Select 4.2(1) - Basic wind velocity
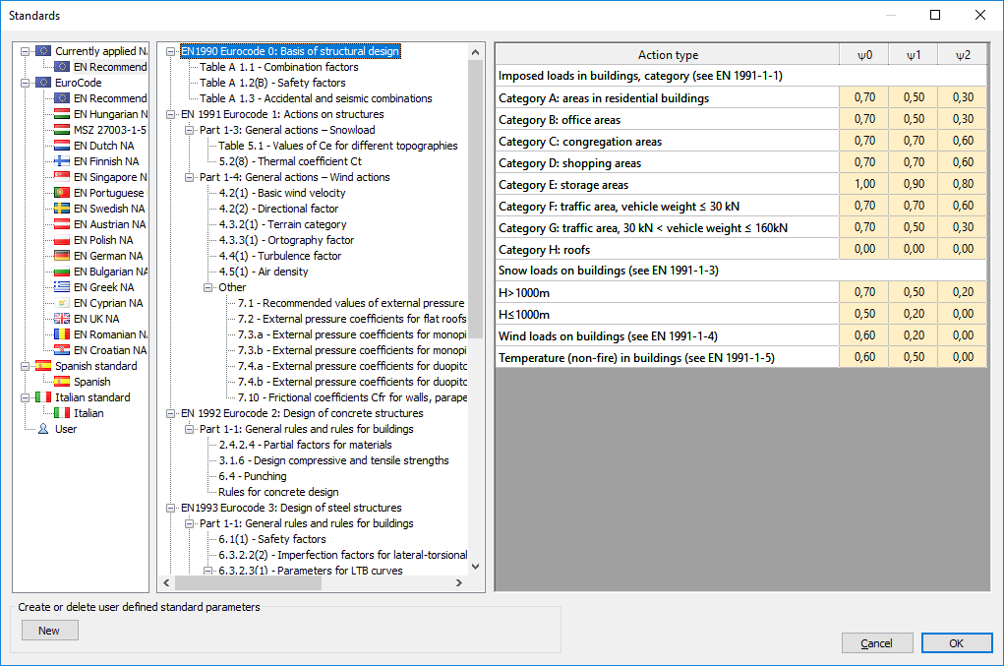Viewport: 1004px width, 666px height. click(x=282, y=193)
